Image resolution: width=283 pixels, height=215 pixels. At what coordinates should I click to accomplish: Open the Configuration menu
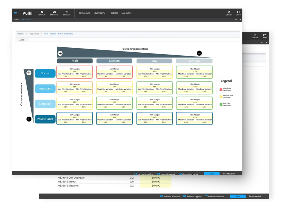(x=85, y=13)
